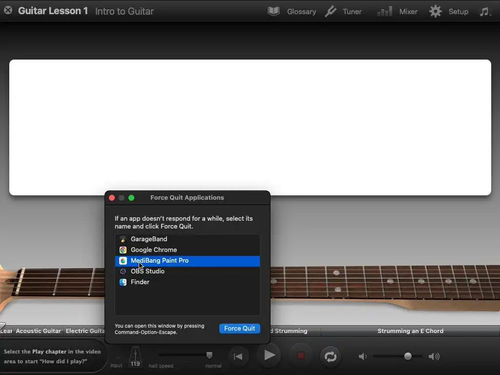Click the blank white lesson video area
This screenshot has width=500, height=375.
tap(250, 127)
